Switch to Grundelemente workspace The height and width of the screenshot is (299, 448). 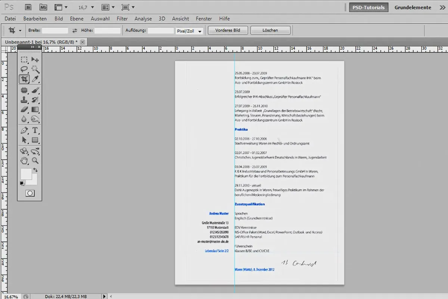coord(413,7)
